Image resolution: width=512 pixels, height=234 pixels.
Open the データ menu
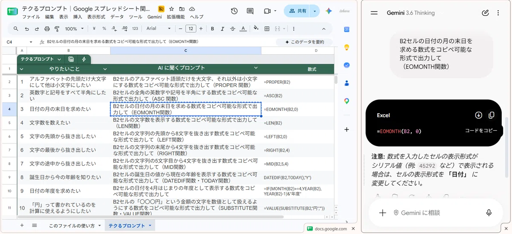117,17
